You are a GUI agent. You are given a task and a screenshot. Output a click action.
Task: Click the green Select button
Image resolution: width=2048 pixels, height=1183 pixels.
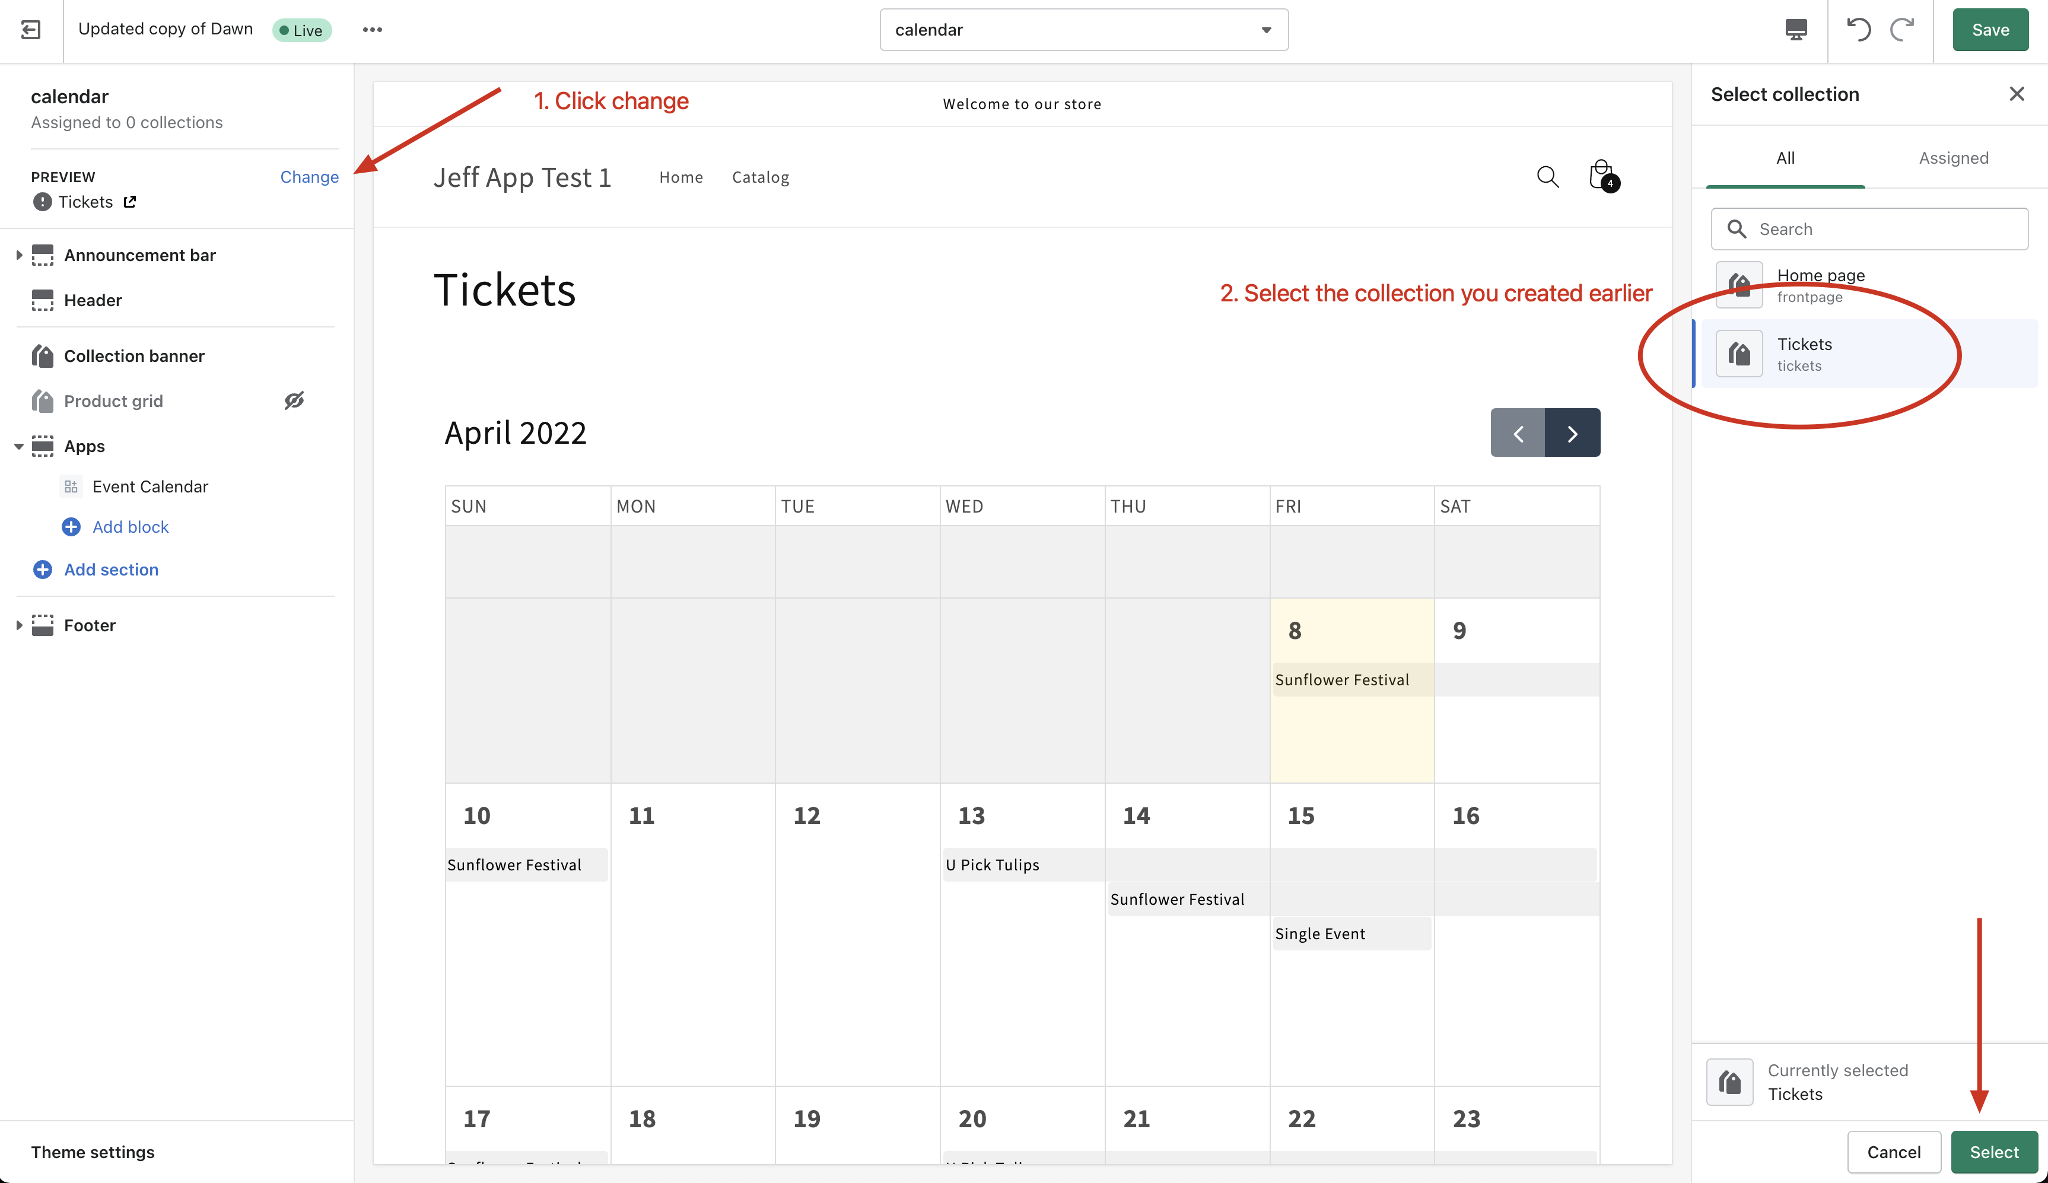click(x=1993, y=1152)
